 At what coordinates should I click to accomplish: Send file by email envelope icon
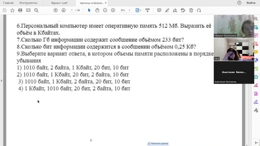coord(28,10)
